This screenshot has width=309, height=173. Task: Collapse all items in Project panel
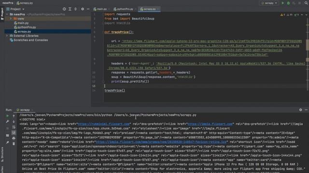tap(75, 9)
